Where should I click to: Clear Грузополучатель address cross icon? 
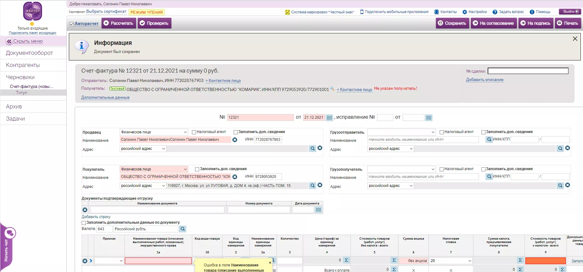568,185
